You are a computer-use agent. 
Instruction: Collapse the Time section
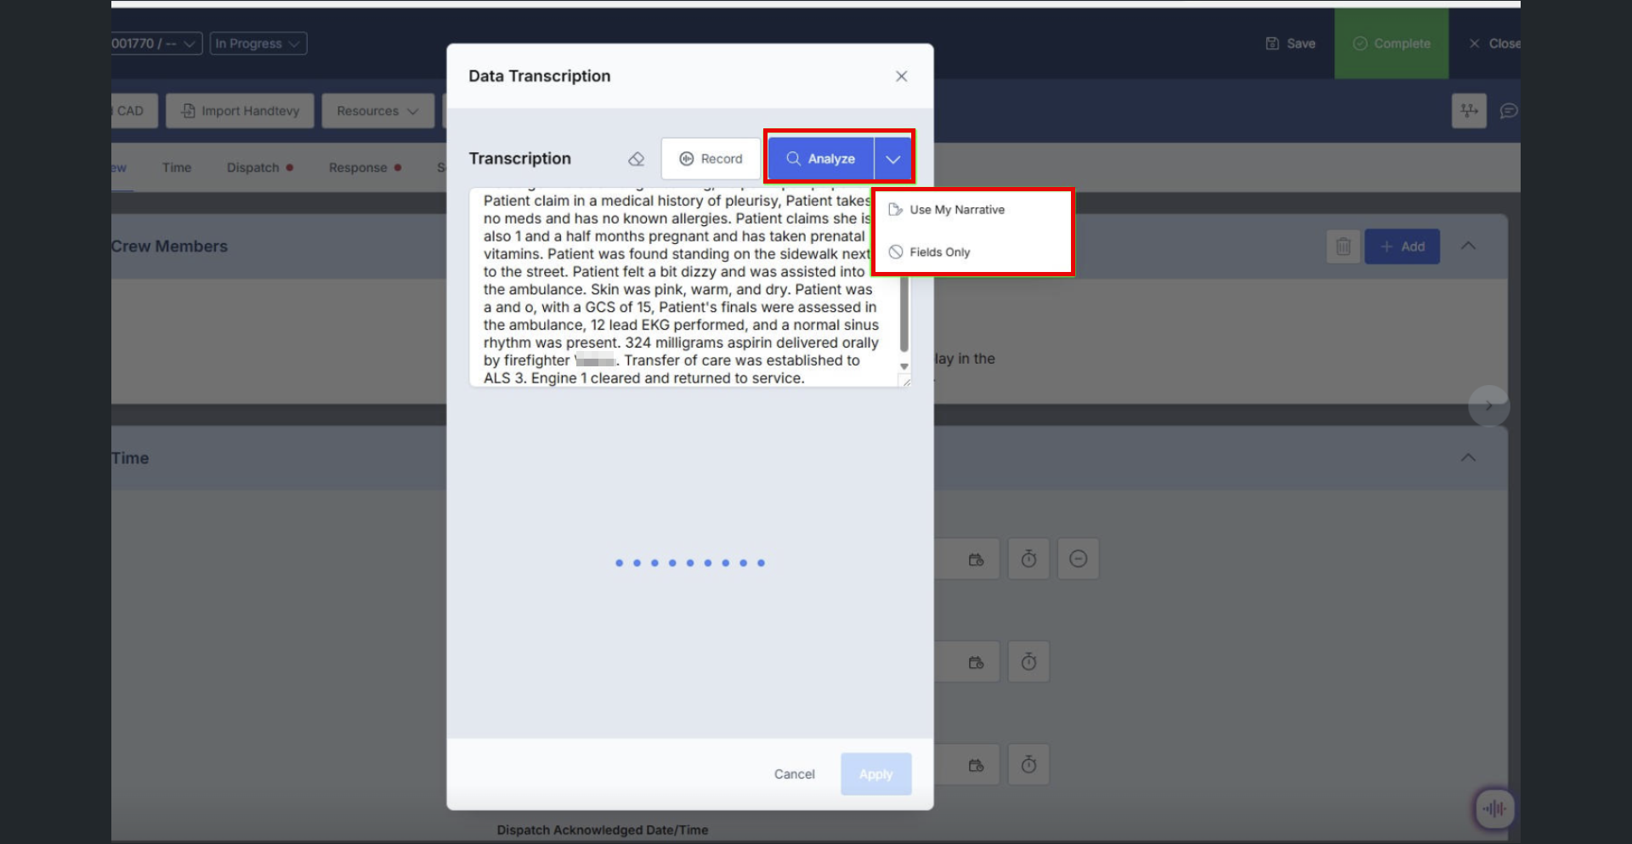coord(1468,457)
